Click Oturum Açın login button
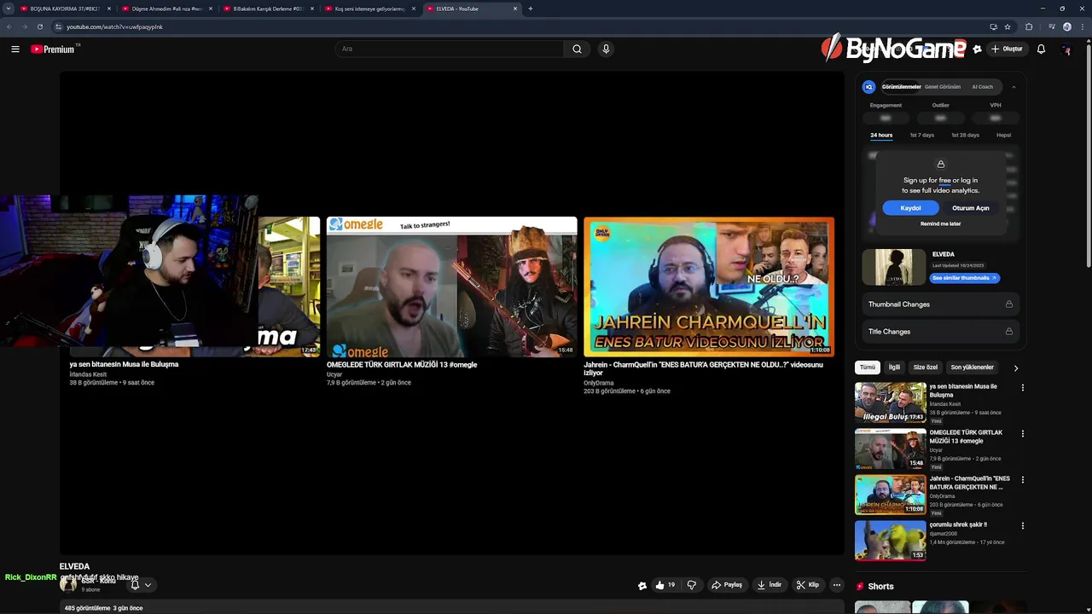The width and height of the screenshot is (1092, 614). coord(971,208)
